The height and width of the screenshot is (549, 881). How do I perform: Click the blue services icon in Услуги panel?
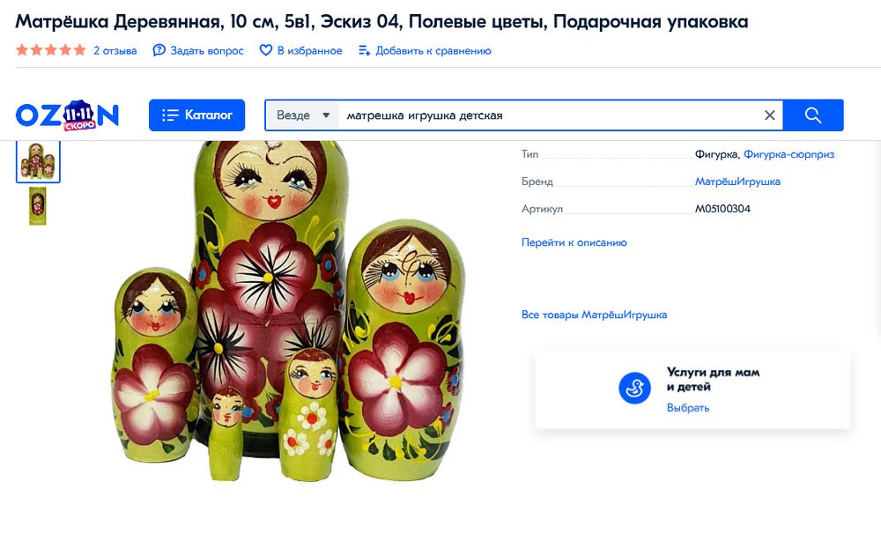634,389
